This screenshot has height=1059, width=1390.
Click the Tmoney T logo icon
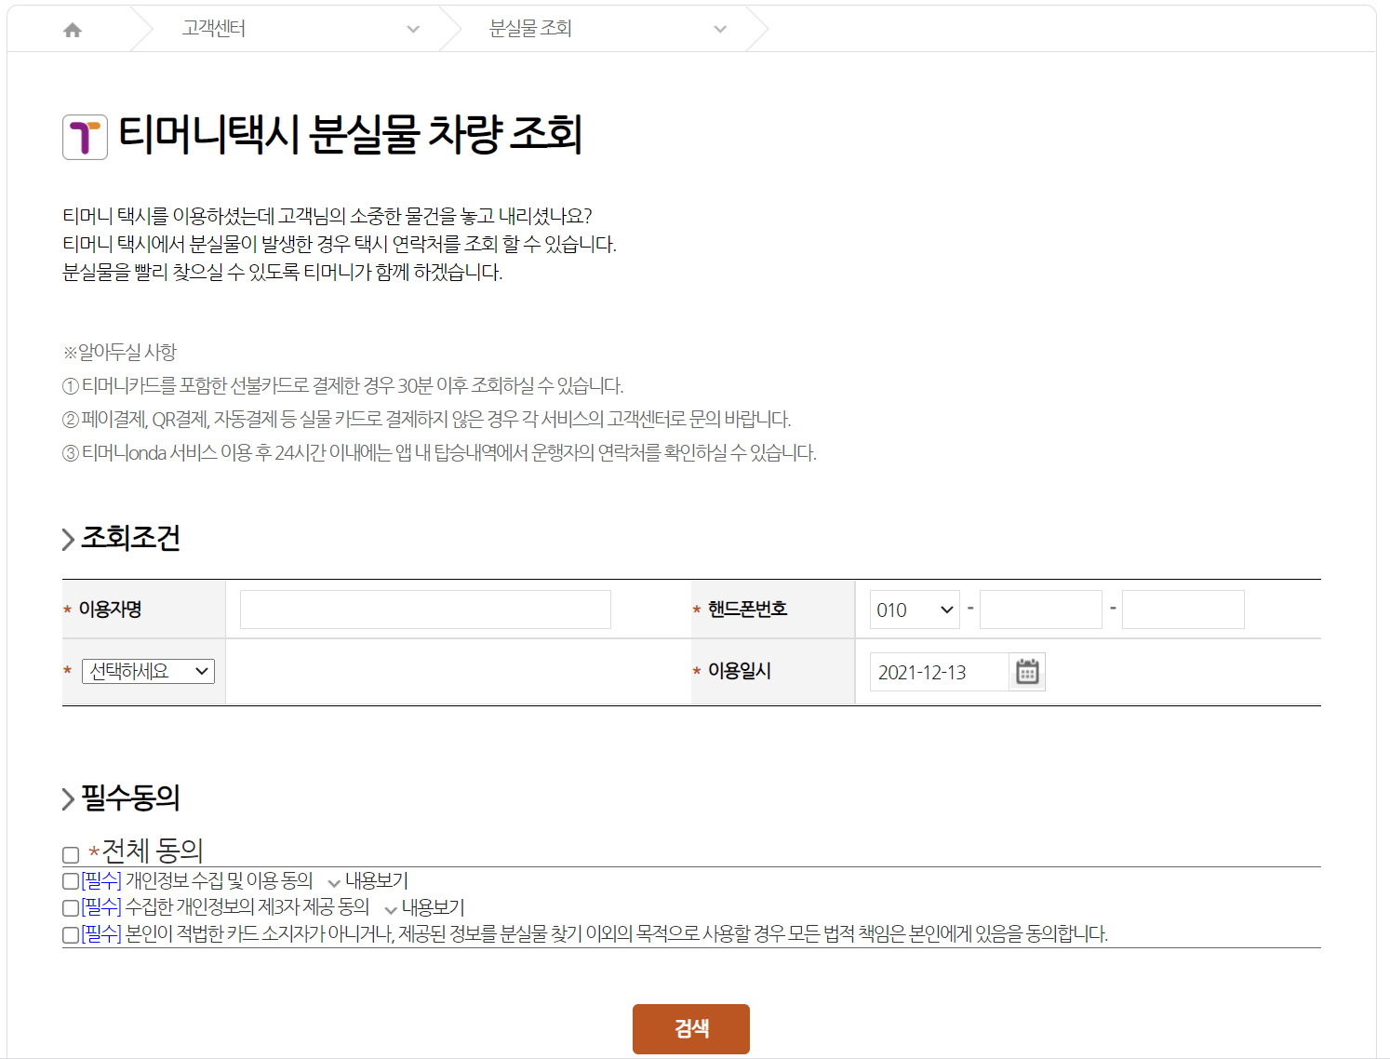point(85,137)
